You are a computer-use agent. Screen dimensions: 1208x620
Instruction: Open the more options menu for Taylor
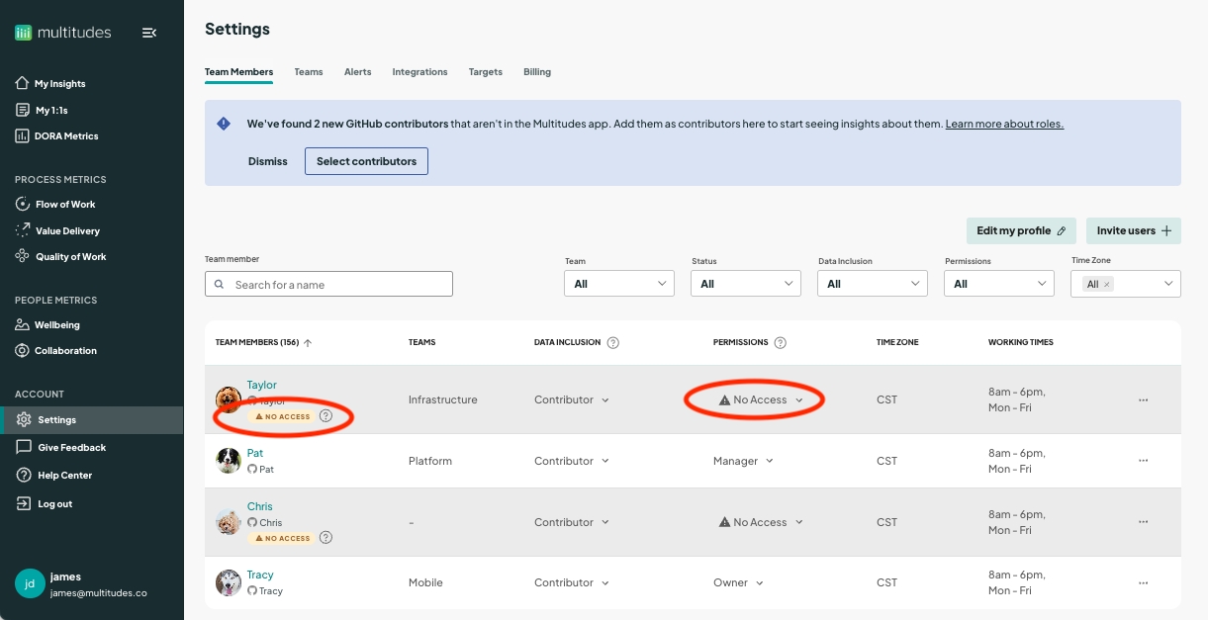click(x=1143, y=400)
